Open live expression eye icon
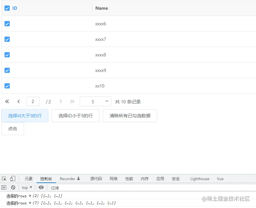Screen dimensions: 256x208 [41, 187]
